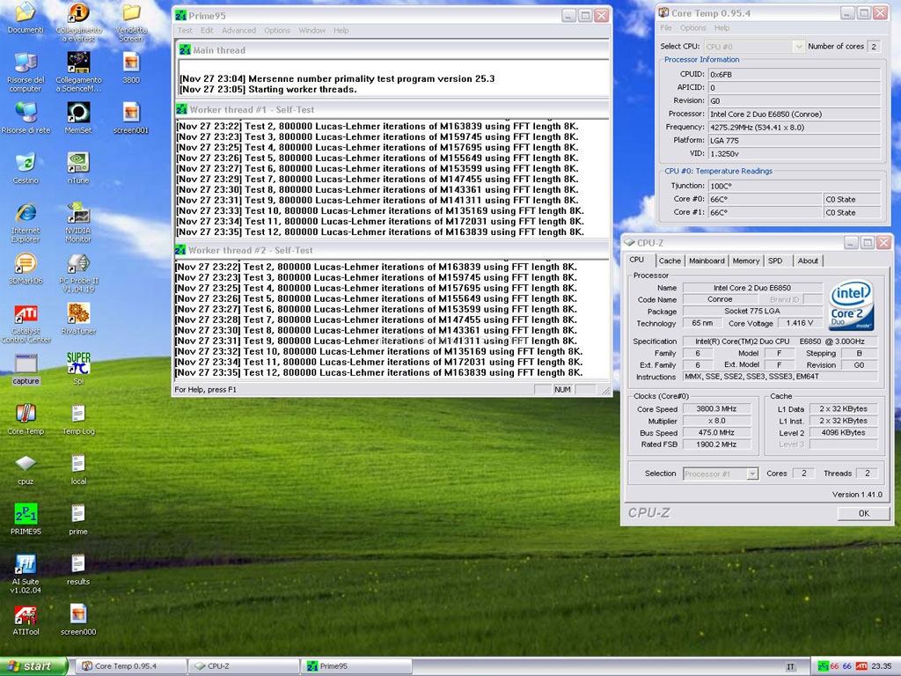Switch to CPU-Z About tab
This screenshot has height=676, width=901.
tap(808, 261)
